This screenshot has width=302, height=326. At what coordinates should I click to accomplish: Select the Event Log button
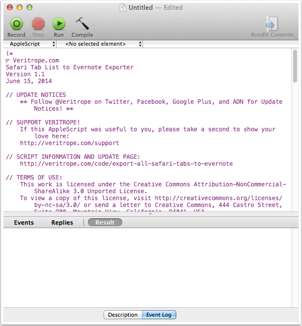point(159,315)
